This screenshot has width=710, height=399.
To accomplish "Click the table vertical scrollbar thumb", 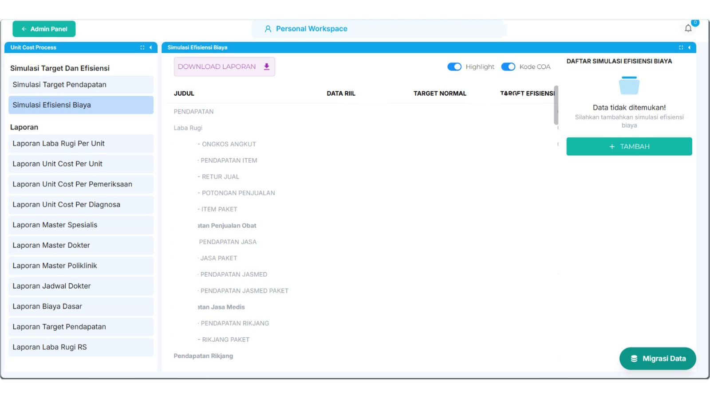I will (556, 105).
